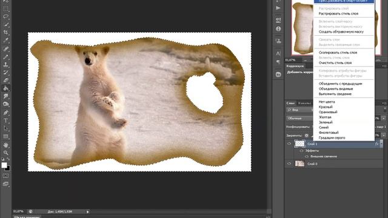Select the Smudge tool

[x=5, y=96]
